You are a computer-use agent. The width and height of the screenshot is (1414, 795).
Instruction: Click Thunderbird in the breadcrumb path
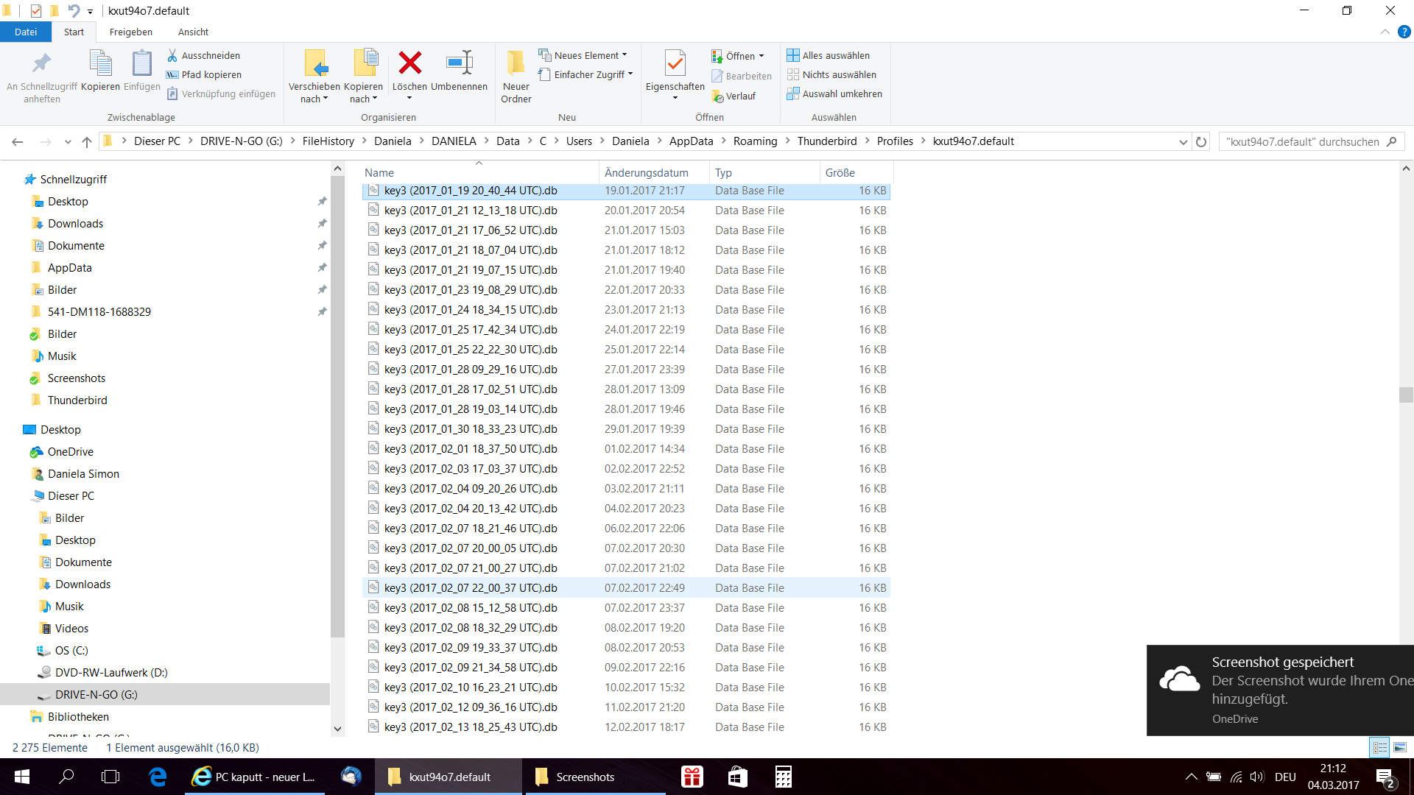click(x=826, y=141)
